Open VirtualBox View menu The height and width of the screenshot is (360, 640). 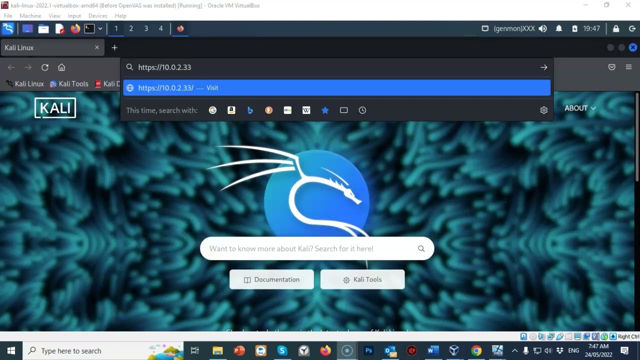click(54, 16)
